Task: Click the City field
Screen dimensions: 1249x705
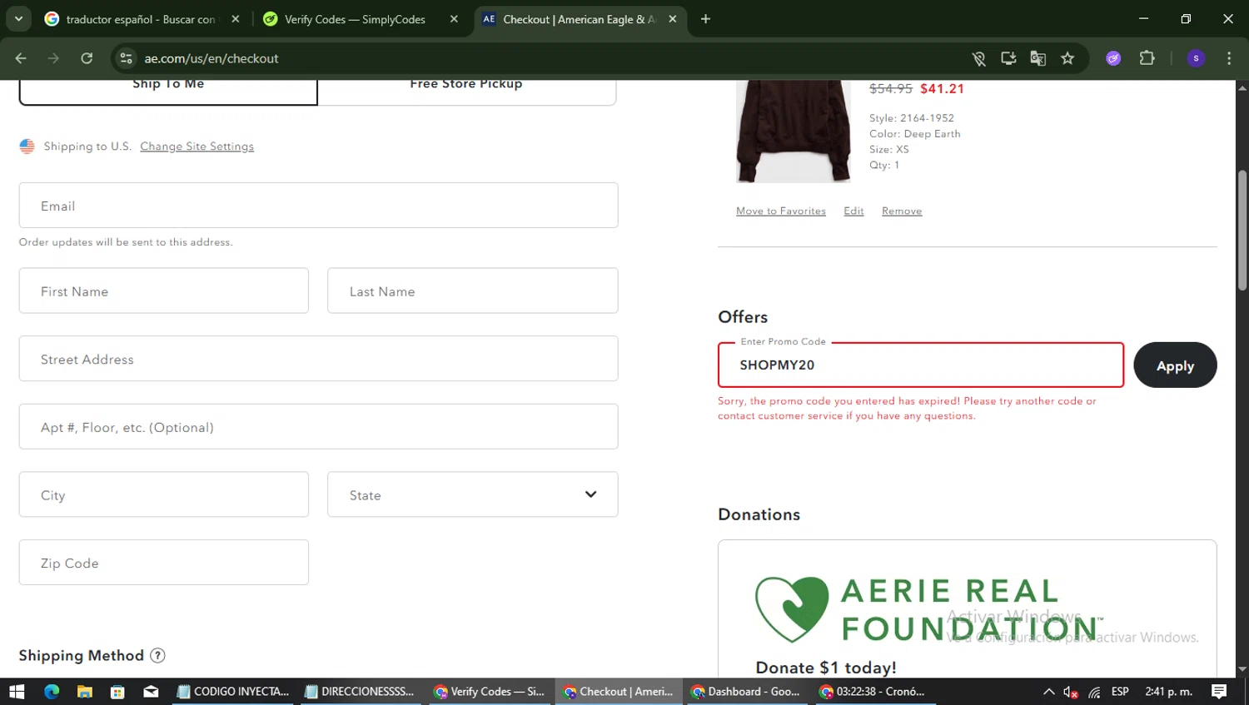Action: tap(164, 494)
